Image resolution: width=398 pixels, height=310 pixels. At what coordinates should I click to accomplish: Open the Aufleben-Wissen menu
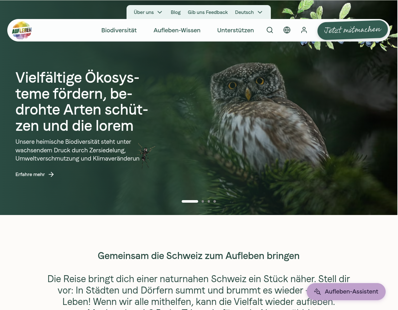pyautogui.click(x=177, y=30)
